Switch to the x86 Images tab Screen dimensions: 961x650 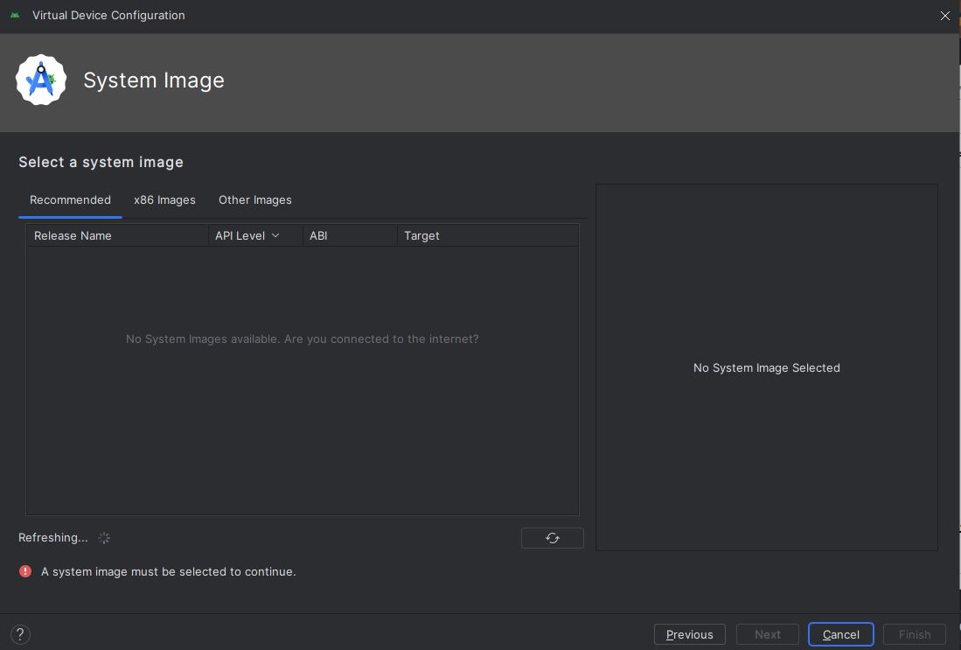[x=164, y=199]
